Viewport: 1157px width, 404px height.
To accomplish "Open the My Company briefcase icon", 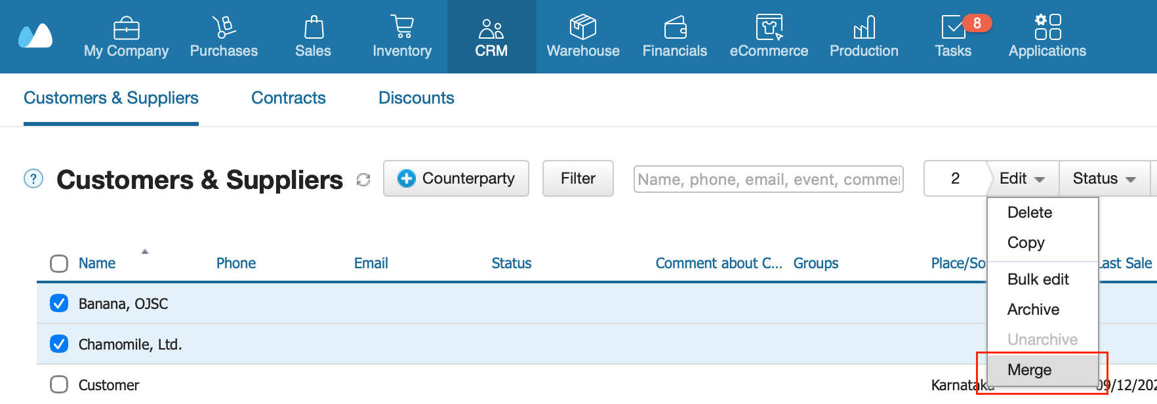I will [x=126, y=28].
